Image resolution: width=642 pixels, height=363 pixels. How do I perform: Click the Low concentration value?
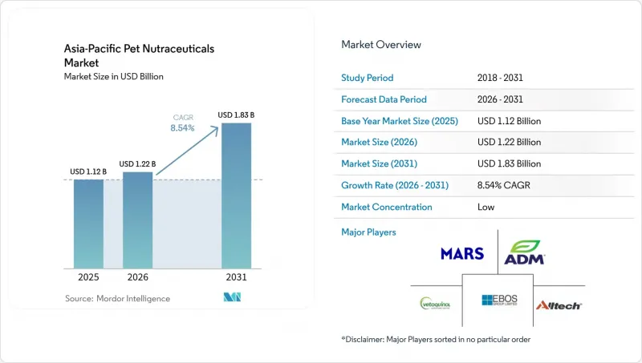coord(486,207)
